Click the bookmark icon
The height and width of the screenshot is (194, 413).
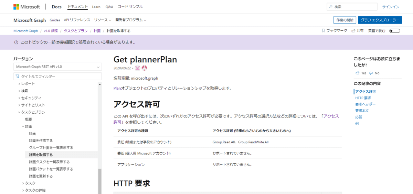coord(323,31)
